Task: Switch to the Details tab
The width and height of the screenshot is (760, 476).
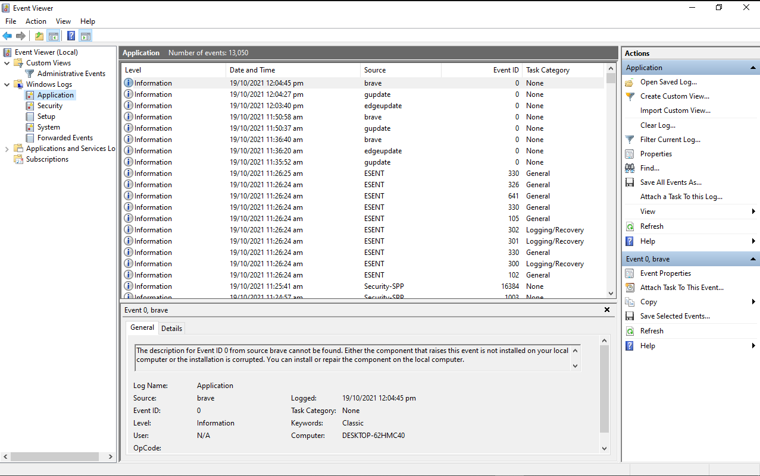Action: 171,327
